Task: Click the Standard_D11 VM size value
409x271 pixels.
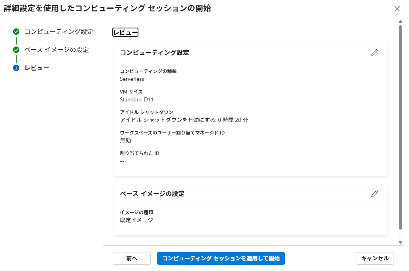Action: (x=136, y=99)
